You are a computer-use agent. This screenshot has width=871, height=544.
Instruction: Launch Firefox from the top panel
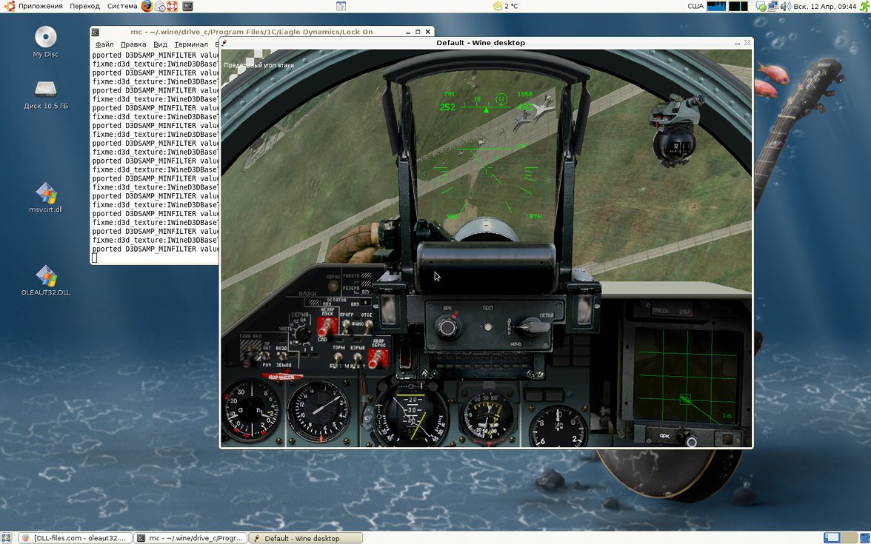point(147,6)
